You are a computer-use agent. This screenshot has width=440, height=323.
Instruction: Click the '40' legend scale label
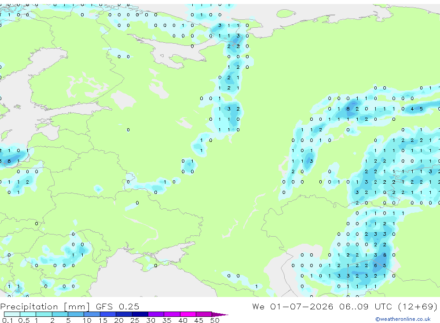tap(183, 320)
